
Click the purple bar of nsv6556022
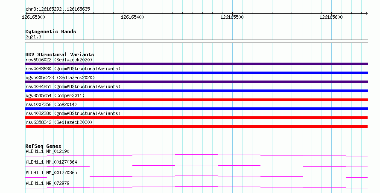(196, 64)
